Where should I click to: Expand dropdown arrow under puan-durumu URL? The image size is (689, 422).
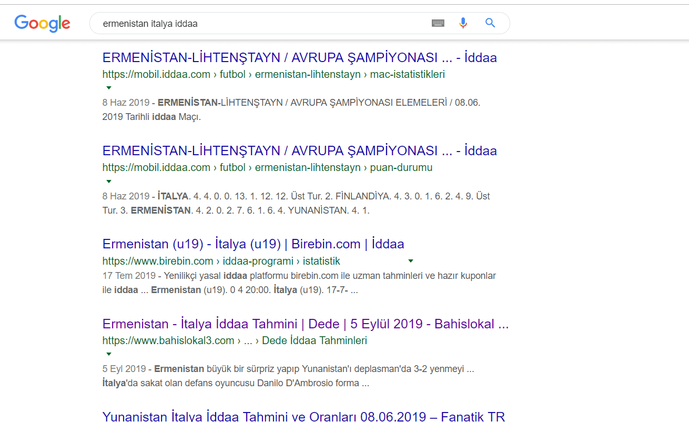coord(108,181)
